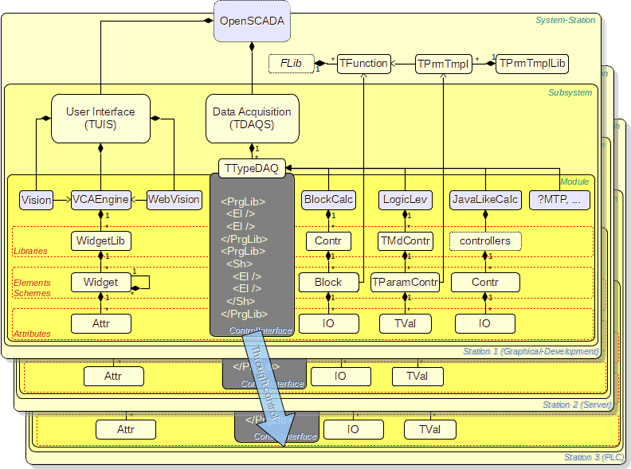The height and width of the screenshot is (469, 631).
Task: Select the IO box in Station 2 layer
Action: click(x=341, y=377)
